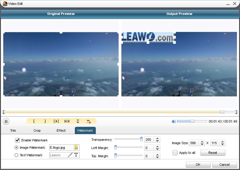Increase Transparency value with up arrow

[x=157, y=138]
